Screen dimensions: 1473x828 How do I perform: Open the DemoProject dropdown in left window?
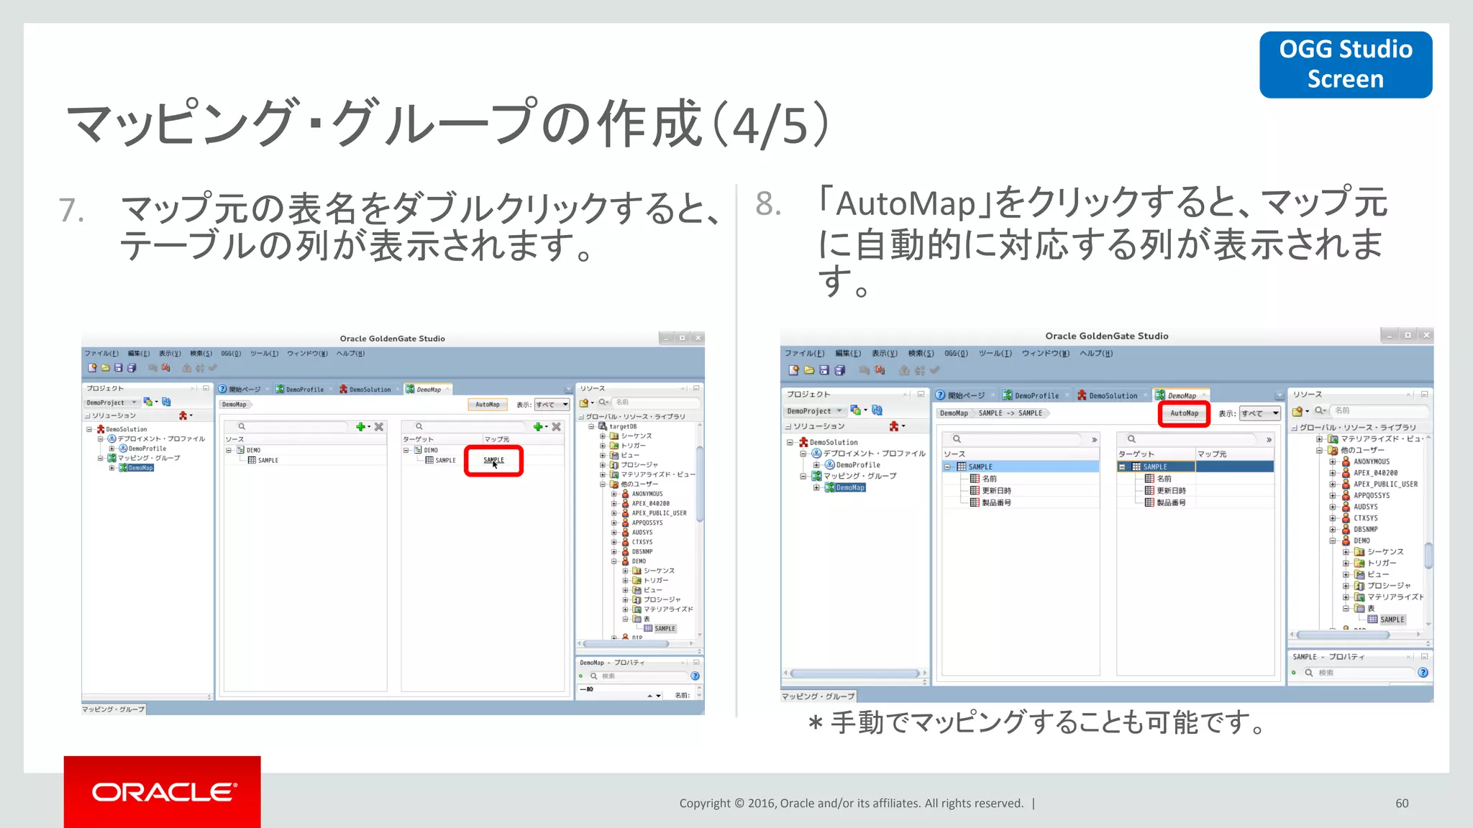coord(111,402)
